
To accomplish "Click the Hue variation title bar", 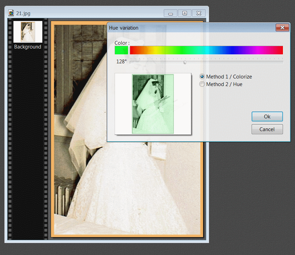I will (x=189, y=28).
